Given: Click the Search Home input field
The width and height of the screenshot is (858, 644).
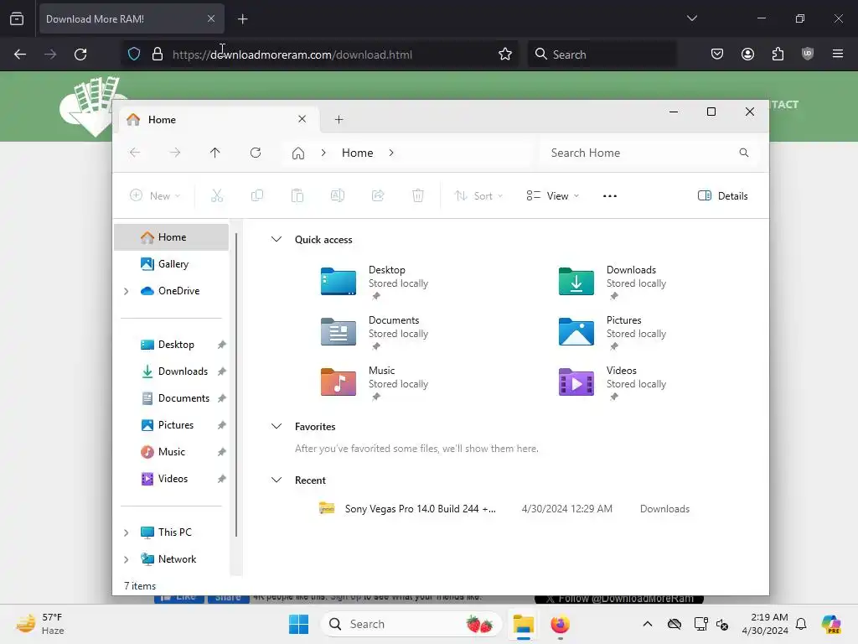Looking at the screenshot, I should click(x=650, y=153).
